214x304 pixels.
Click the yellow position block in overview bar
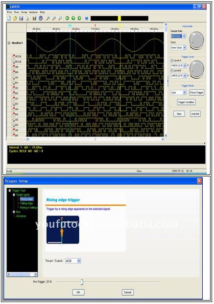[x=119, y=19]
